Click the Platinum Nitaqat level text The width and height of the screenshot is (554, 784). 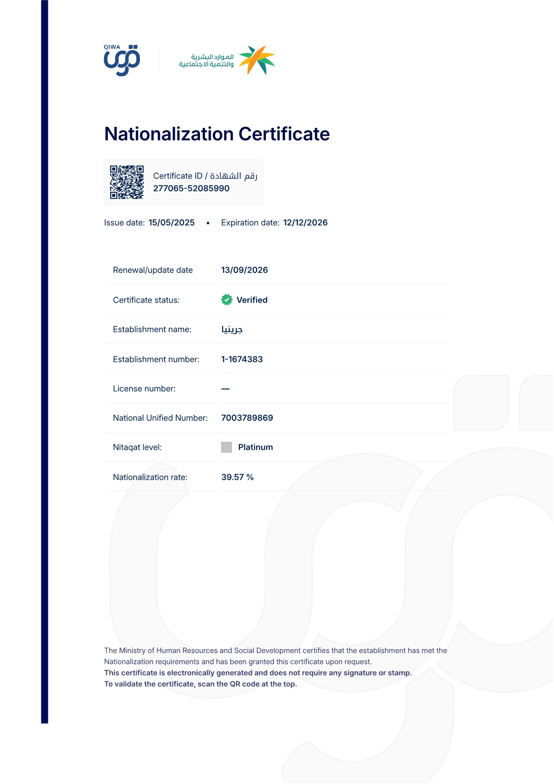[x=256, y=447]
